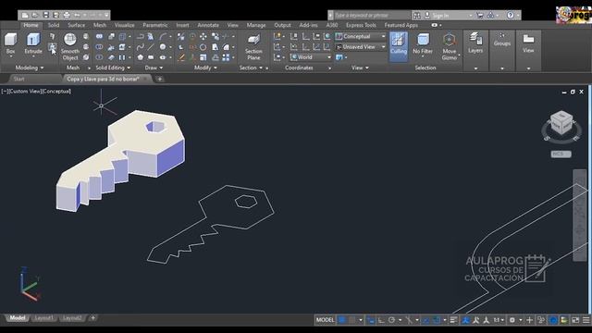Viewport: 592px width, 333px height.
Task: Open the Layers panel button
Action: tap(475, 43)
